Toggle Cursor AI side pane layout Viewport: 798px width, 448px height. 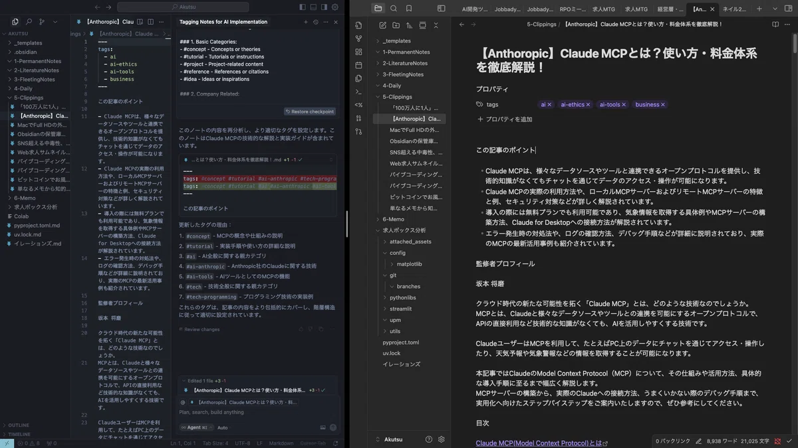[x=324, y=7]
